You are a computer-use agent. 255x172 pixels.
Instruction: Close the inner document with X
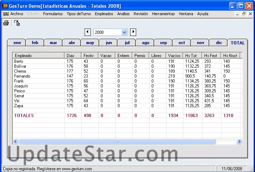pos(250,14)
